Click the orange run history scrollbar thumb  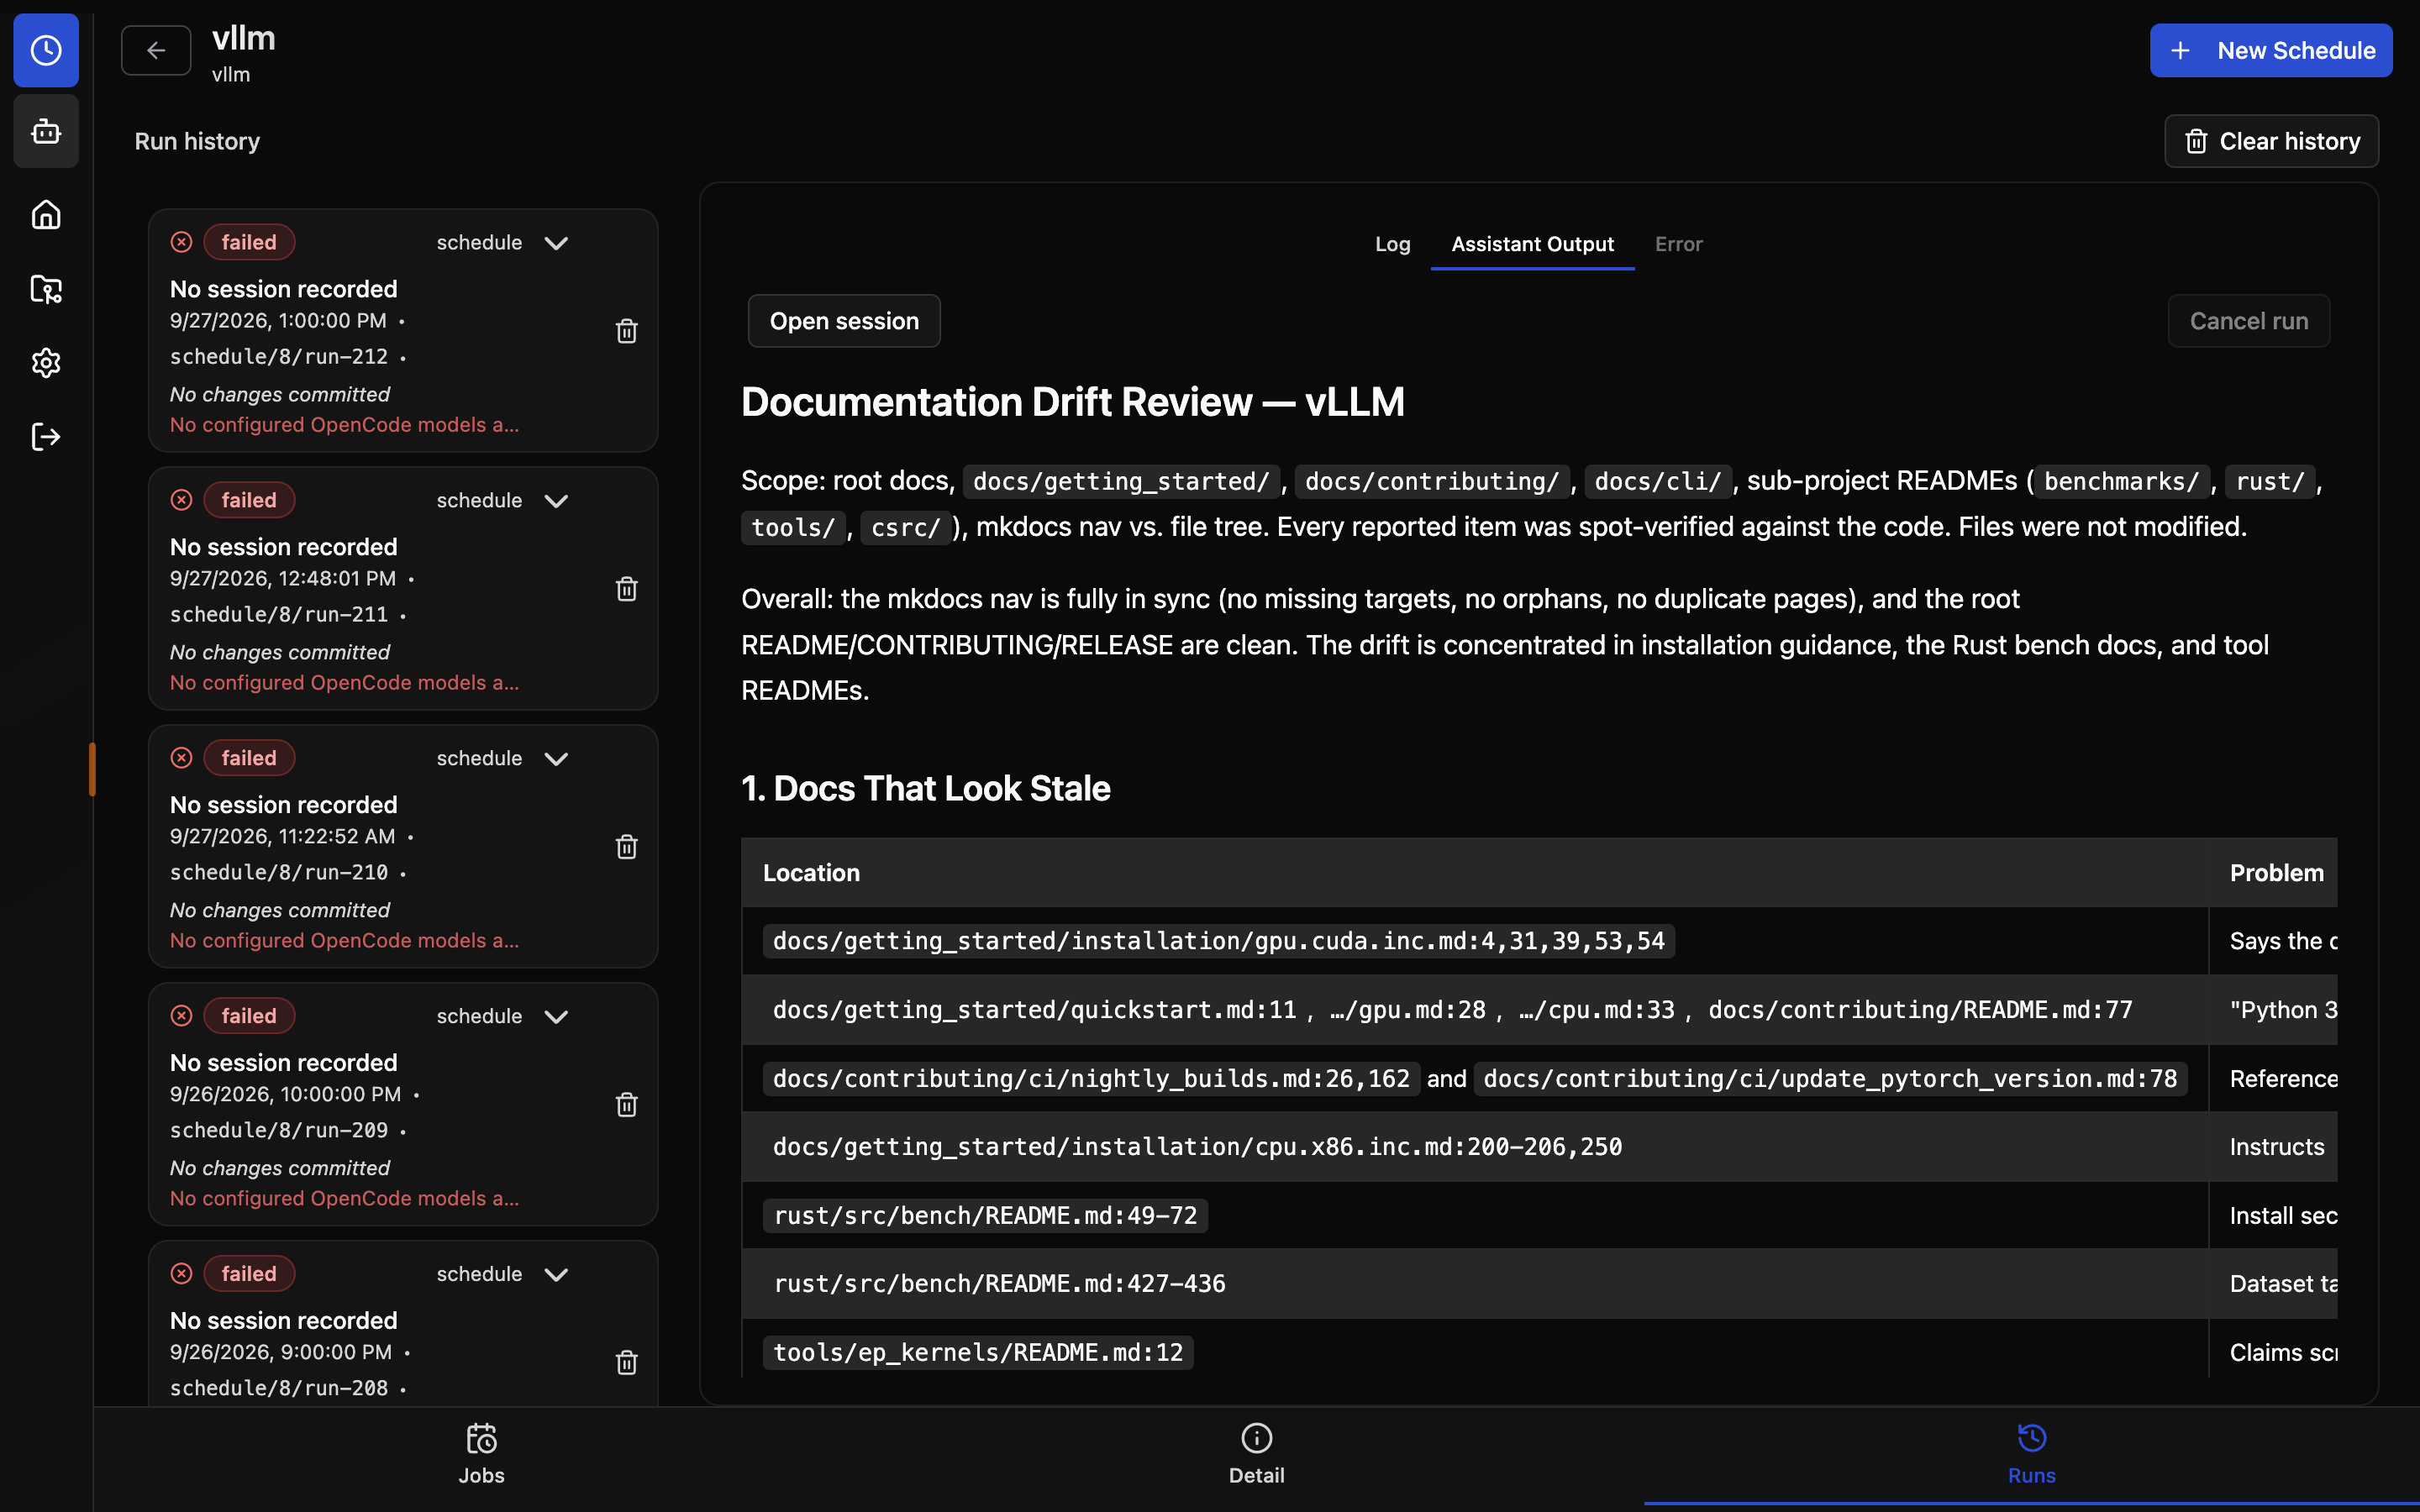(92, 769)
